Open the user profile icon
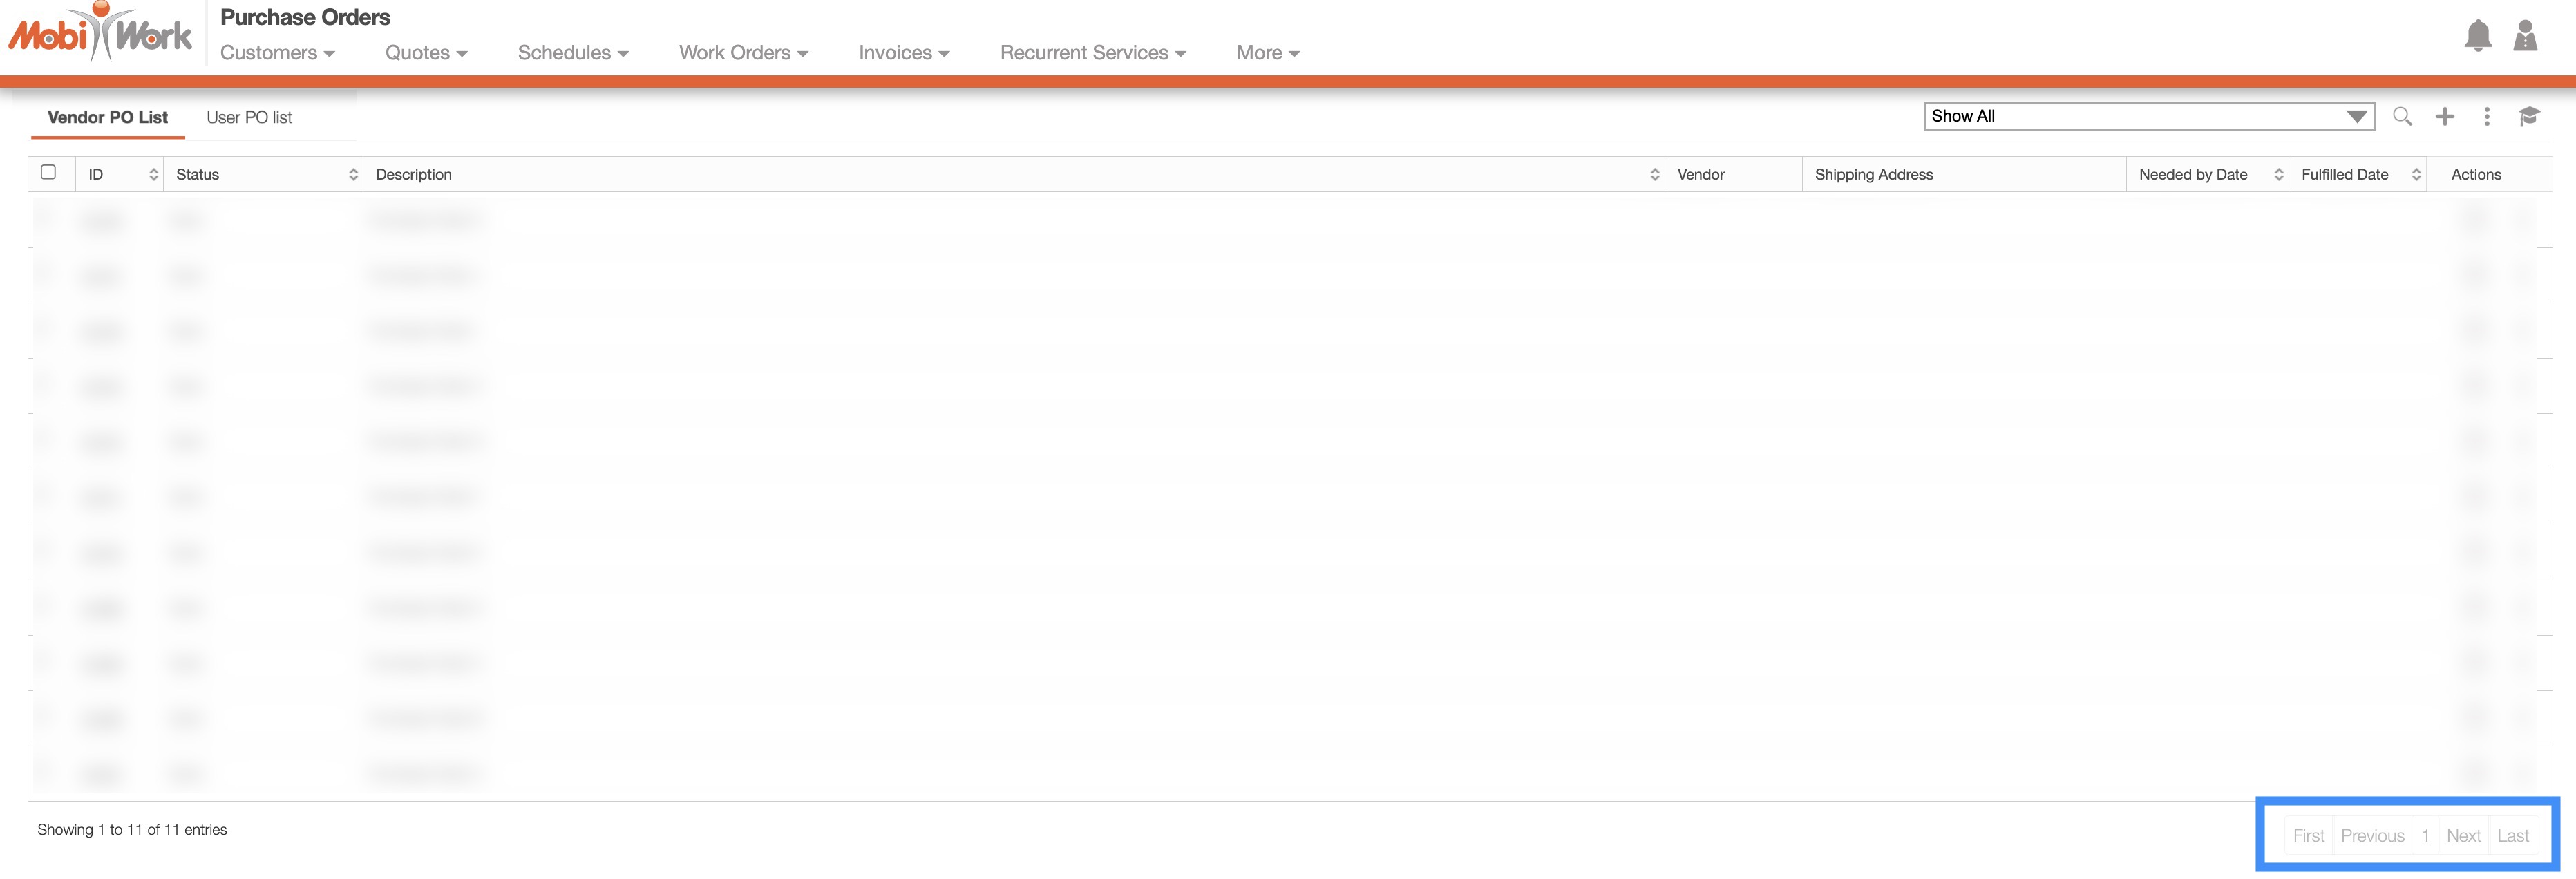Image resolution: width=2576 pixels, height=879 pixels. click(2525, 36)
